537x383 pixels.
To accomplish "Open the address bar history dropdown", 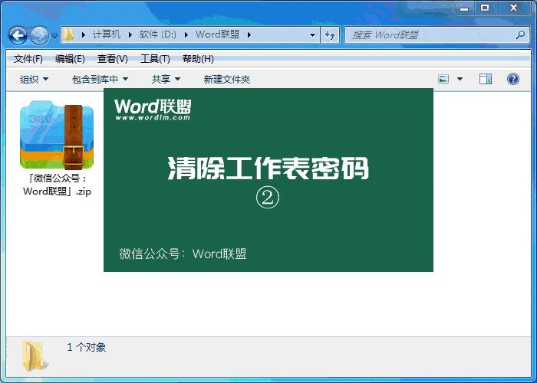I will pos(312,35).
